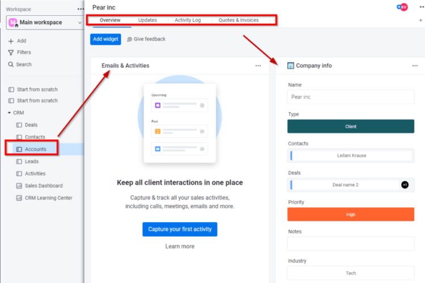
Task: Open Emails & Activities widget options menu
Action: 258,66
